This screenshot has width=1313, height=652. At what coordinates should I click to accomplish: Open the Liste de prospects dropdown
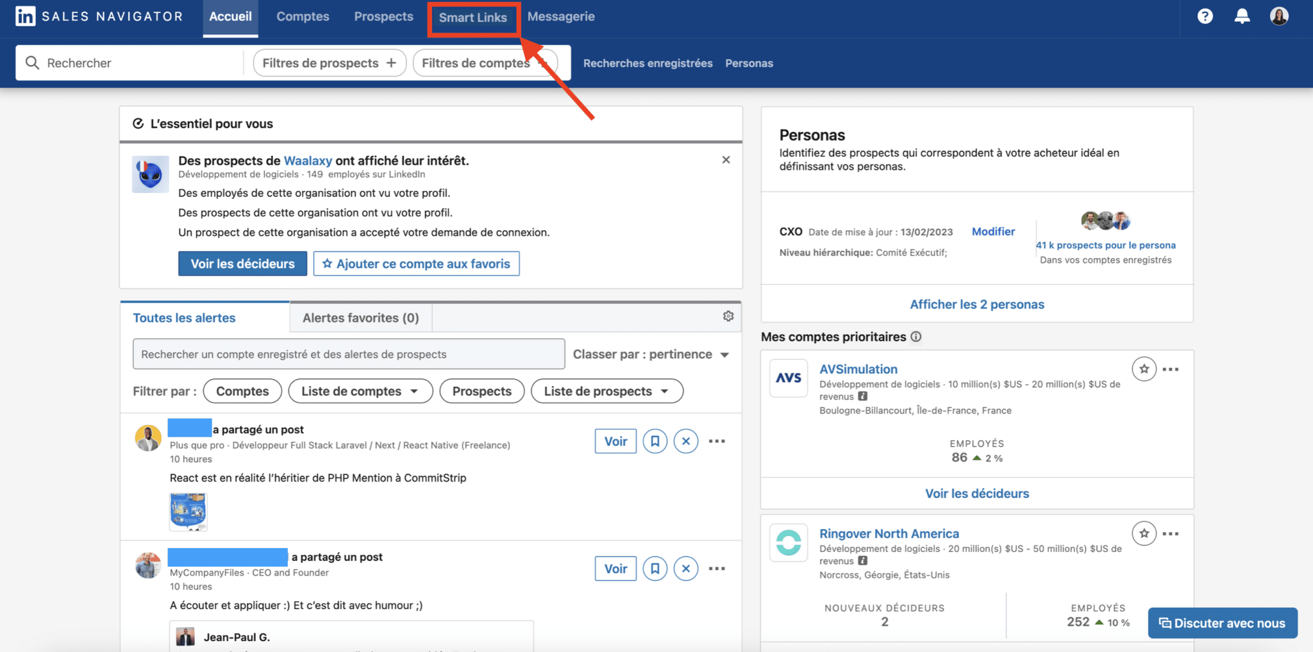coord(606,390)
